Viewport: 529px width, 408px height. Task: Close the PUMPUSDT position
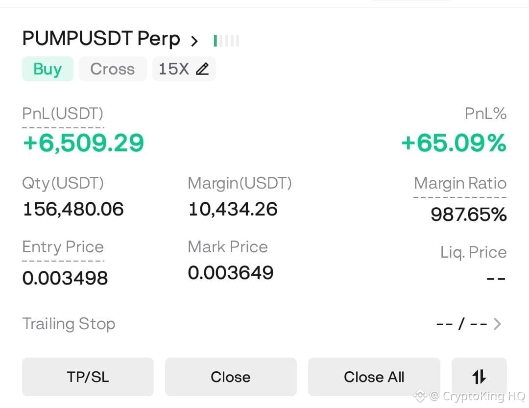point(231,377)
